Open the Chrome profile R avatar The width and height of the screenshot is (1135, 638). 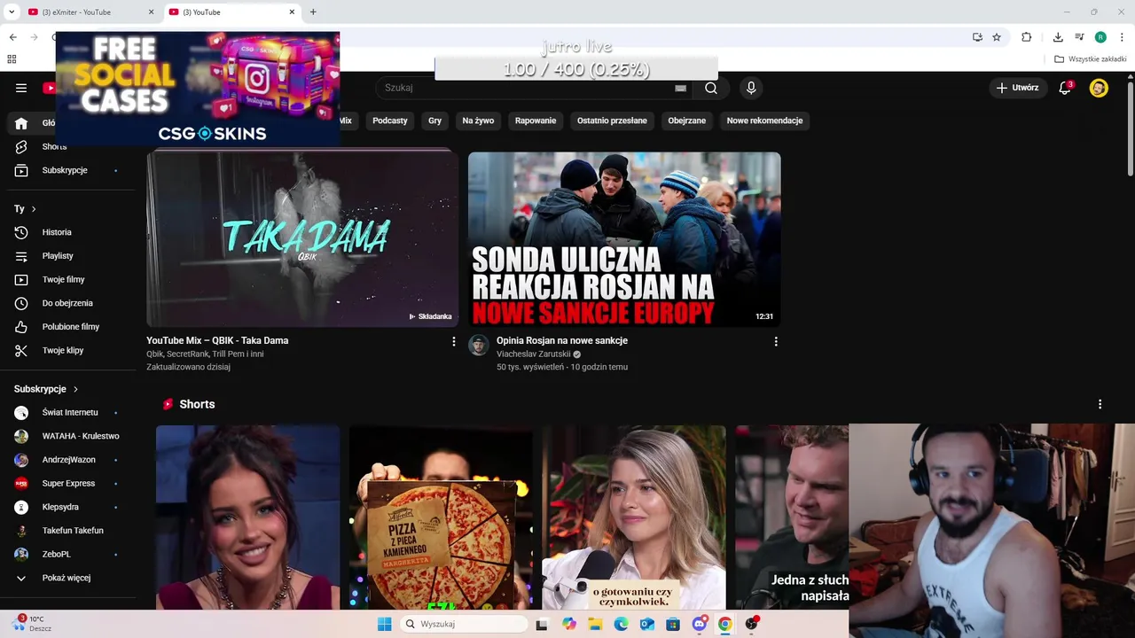point(1100,37)
